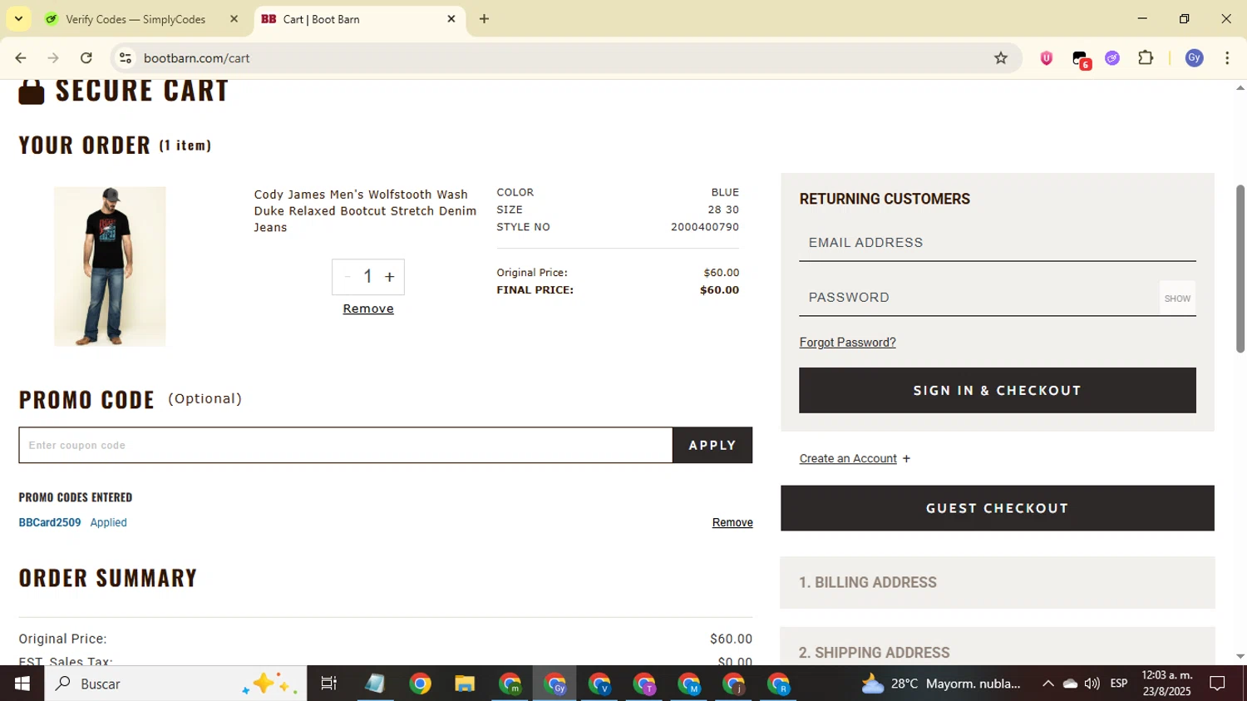
Task: Open the Windows notification center
Action: point(1217,684)
